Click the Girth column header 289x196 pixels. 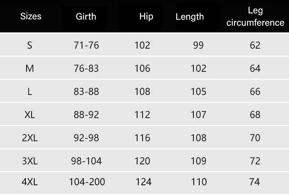[86, 16]
